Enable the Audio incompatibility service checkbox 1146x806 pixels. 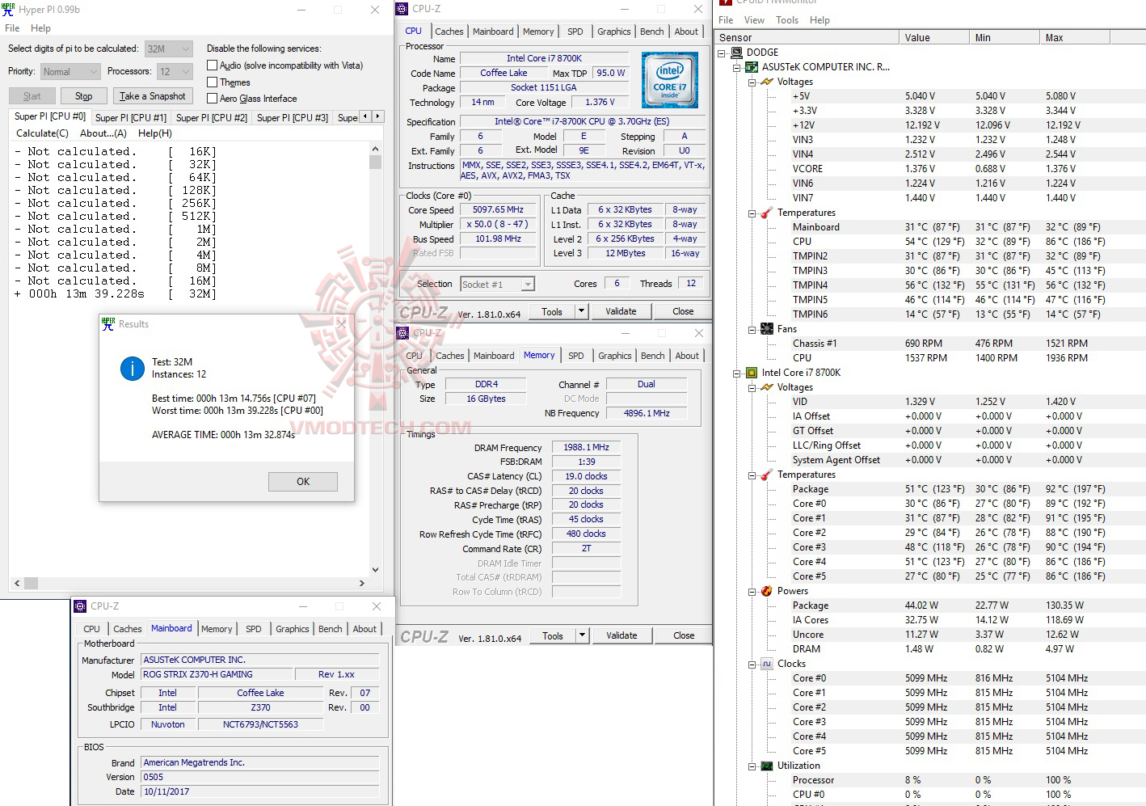(213, 65)
